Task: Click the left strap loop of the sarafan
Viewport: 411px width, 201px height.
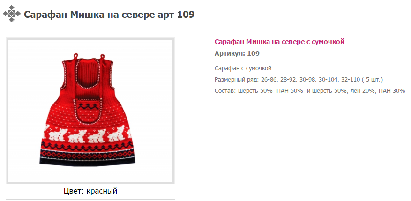Action: tap(75, 56)
